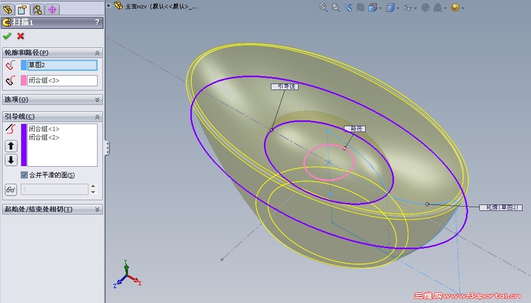Cancel the sweep with the red X
The width and height of the screenshot is (531, 303).
click(x=21, y=36)
